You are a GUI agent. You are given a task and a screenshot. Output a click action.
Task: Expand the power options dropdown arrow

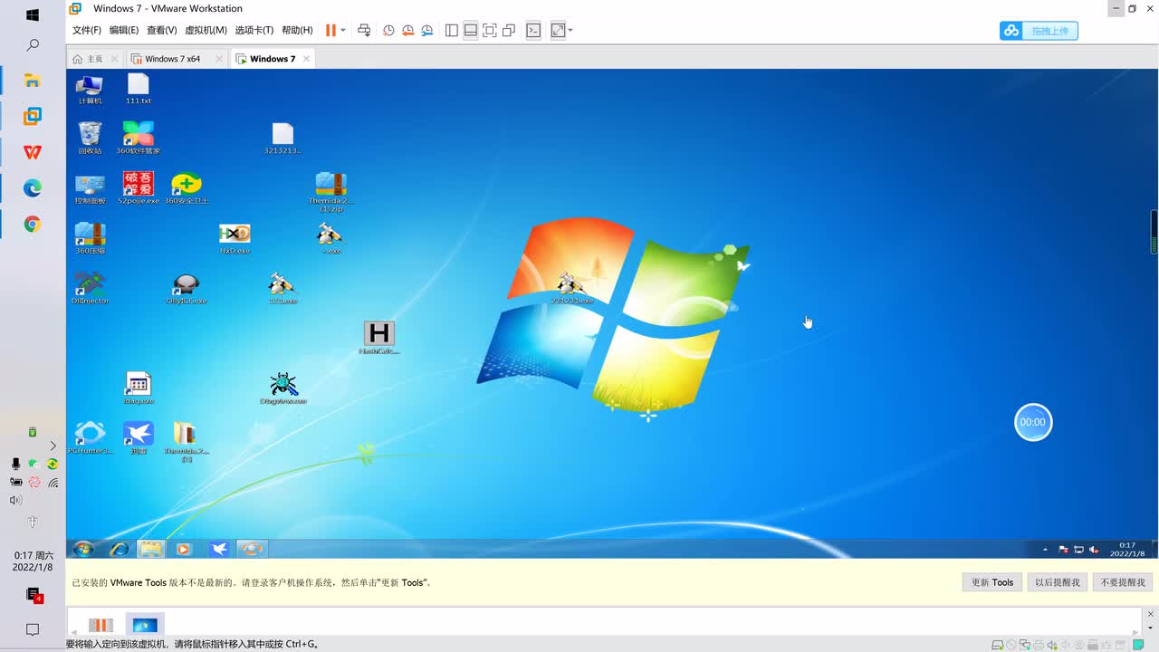[343, 30]
